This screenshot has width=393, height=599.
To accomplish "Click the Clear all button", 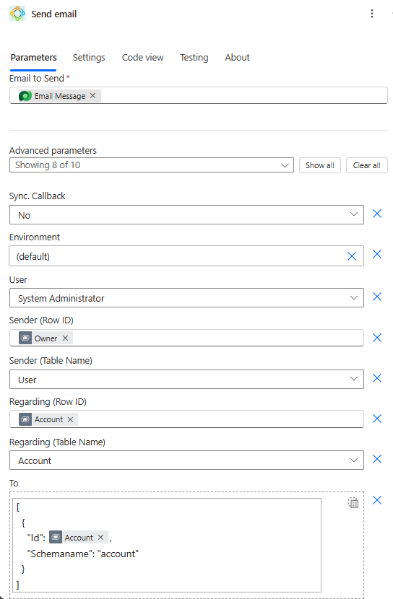I will (x=366, y=165).
